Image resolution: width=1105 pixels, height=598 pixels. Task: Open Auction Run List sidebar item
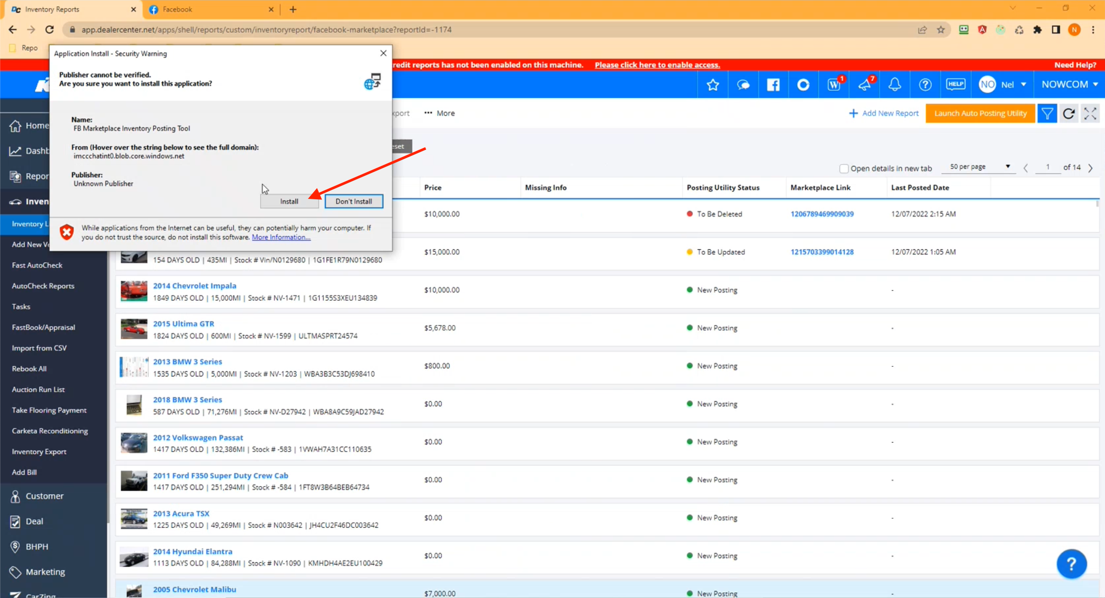coord(38,390)
